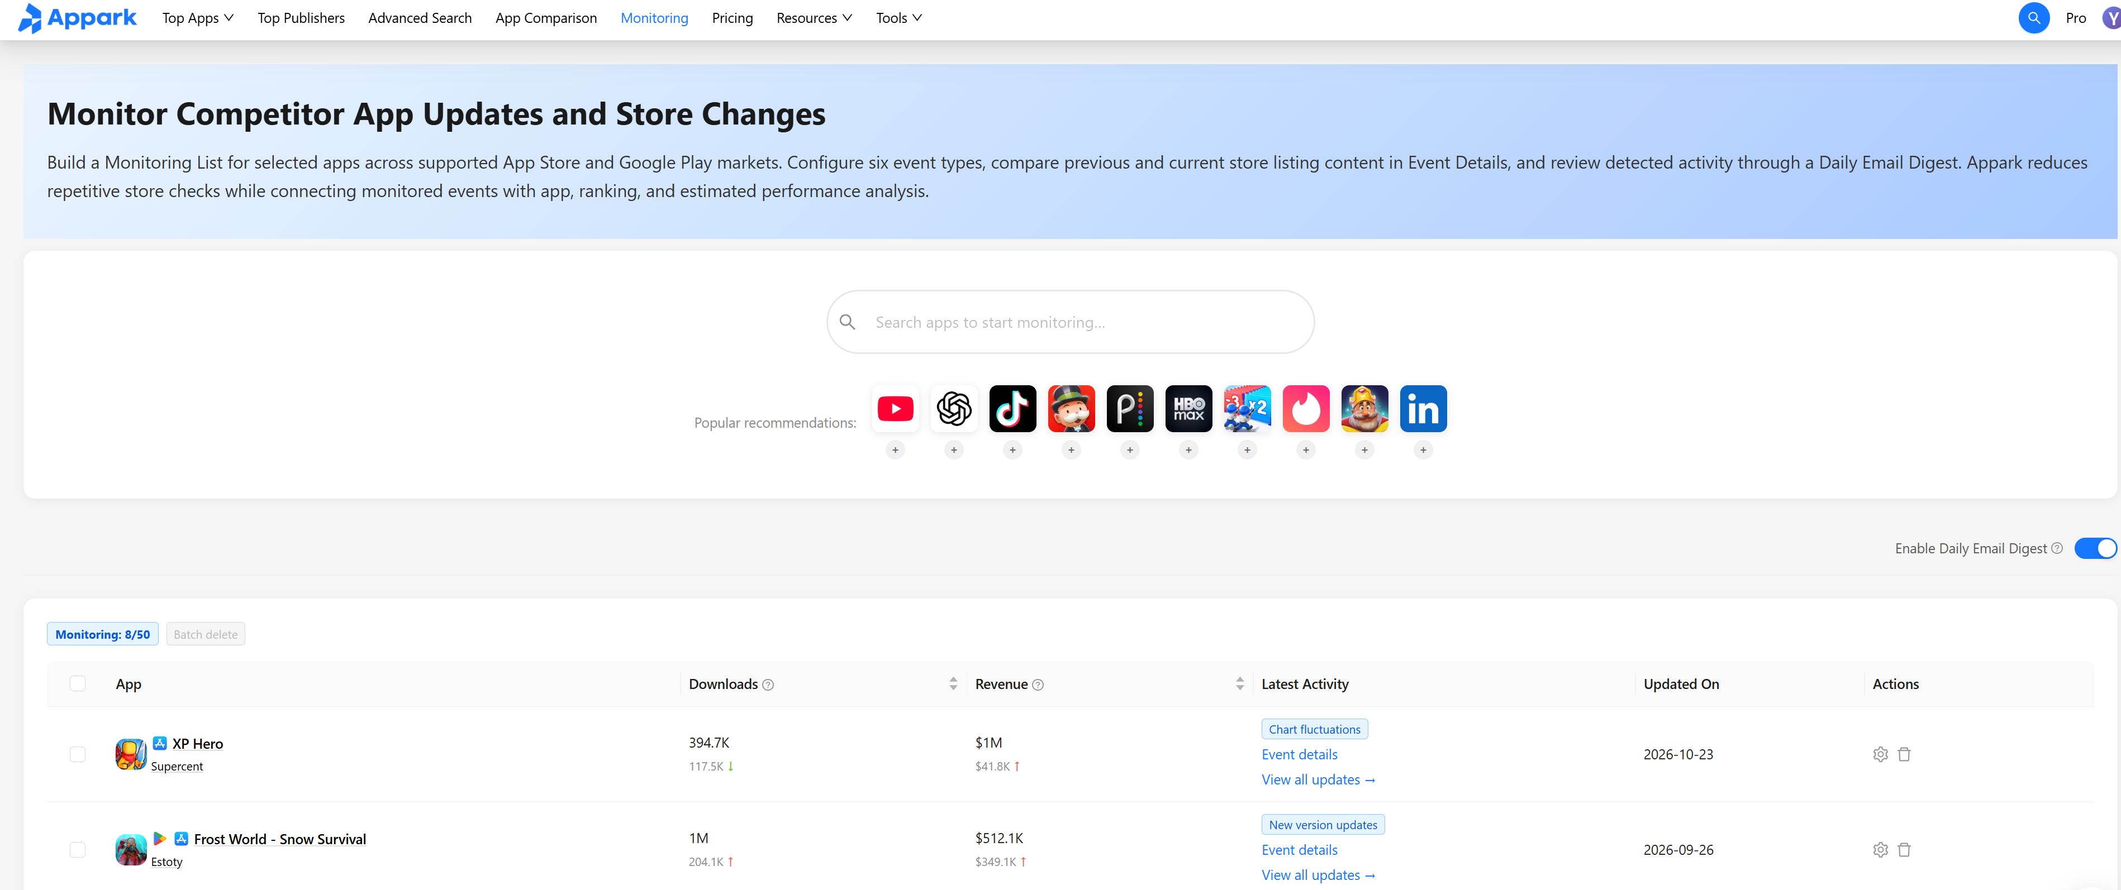Open Event details for XP Hero

click(1299, 755)
